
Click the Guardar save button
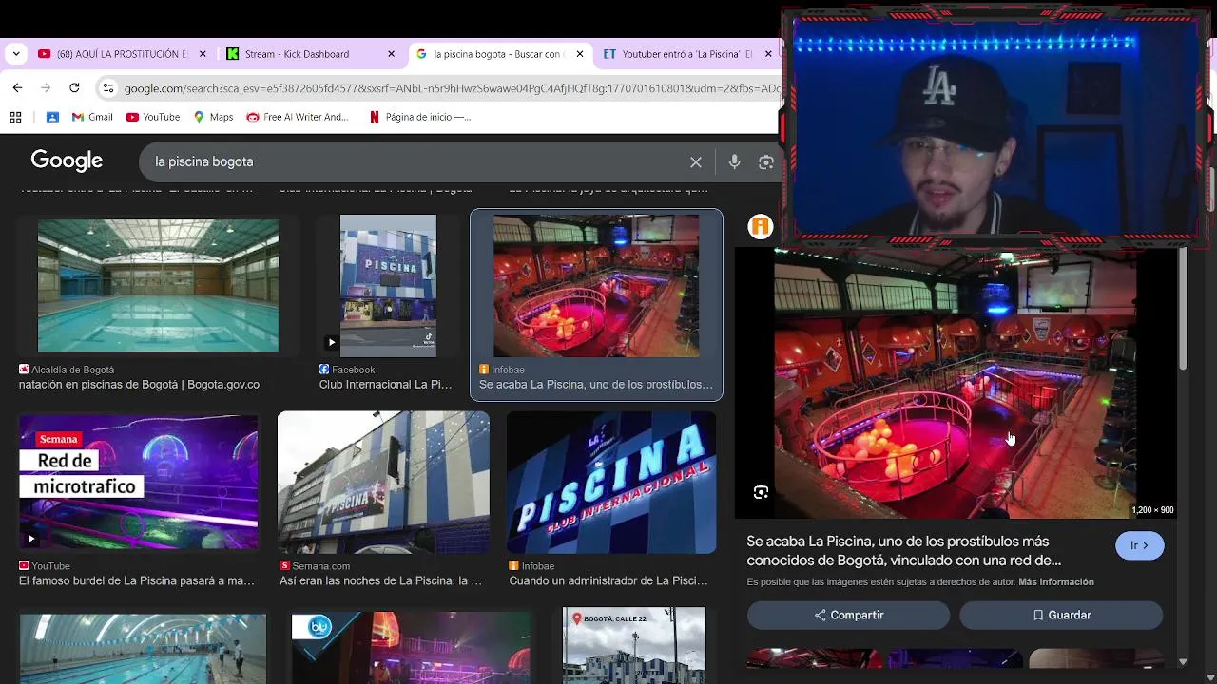(1061, 615)
